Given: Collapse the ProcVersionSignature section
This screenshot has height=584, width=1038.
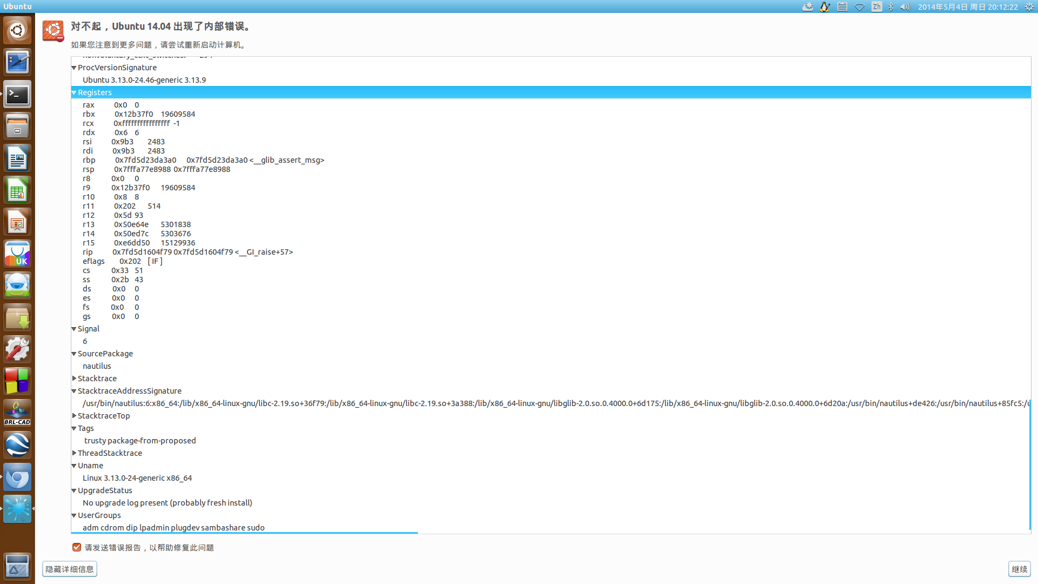Looking at the screenshot, I should point(74,68).
